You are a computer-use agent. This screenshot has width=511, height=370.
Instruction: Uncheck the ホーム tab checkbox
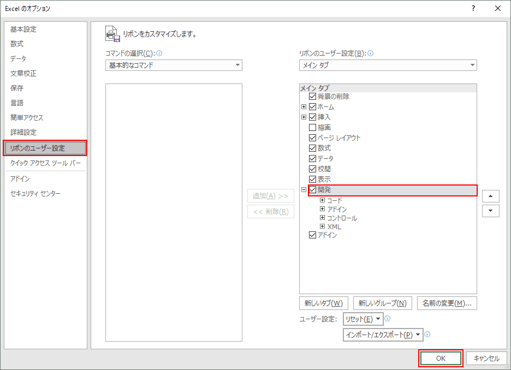click(312, 107)
